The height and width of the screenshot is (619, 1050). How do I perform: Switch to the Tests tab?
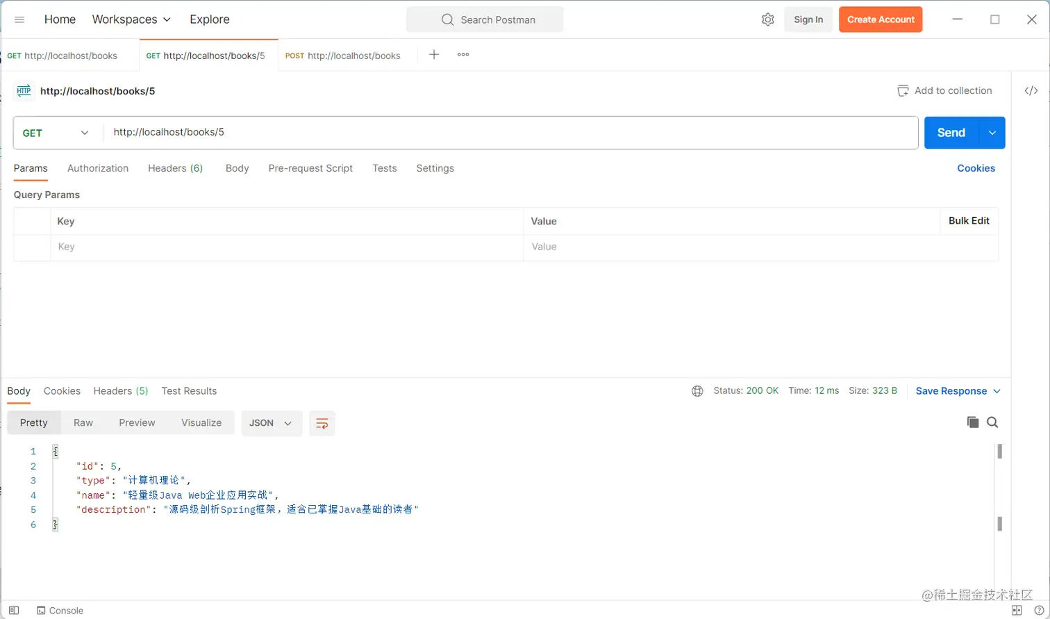coord(385,168)
